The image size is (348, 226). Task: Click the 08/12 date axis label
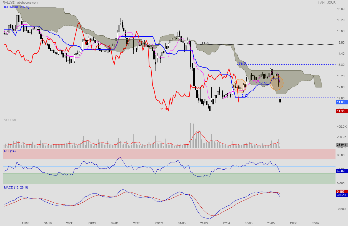(x=92, y=223)
